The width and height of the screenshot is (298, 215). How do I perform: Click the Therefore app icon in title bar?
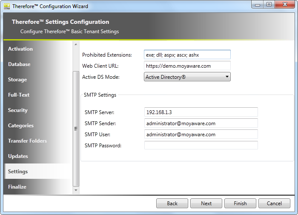[x=6, y=6]
